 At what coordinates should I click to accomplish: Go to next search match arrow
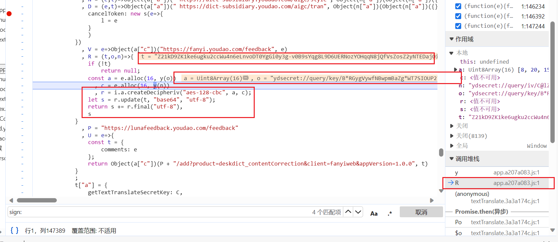click(x=358, y=212)
